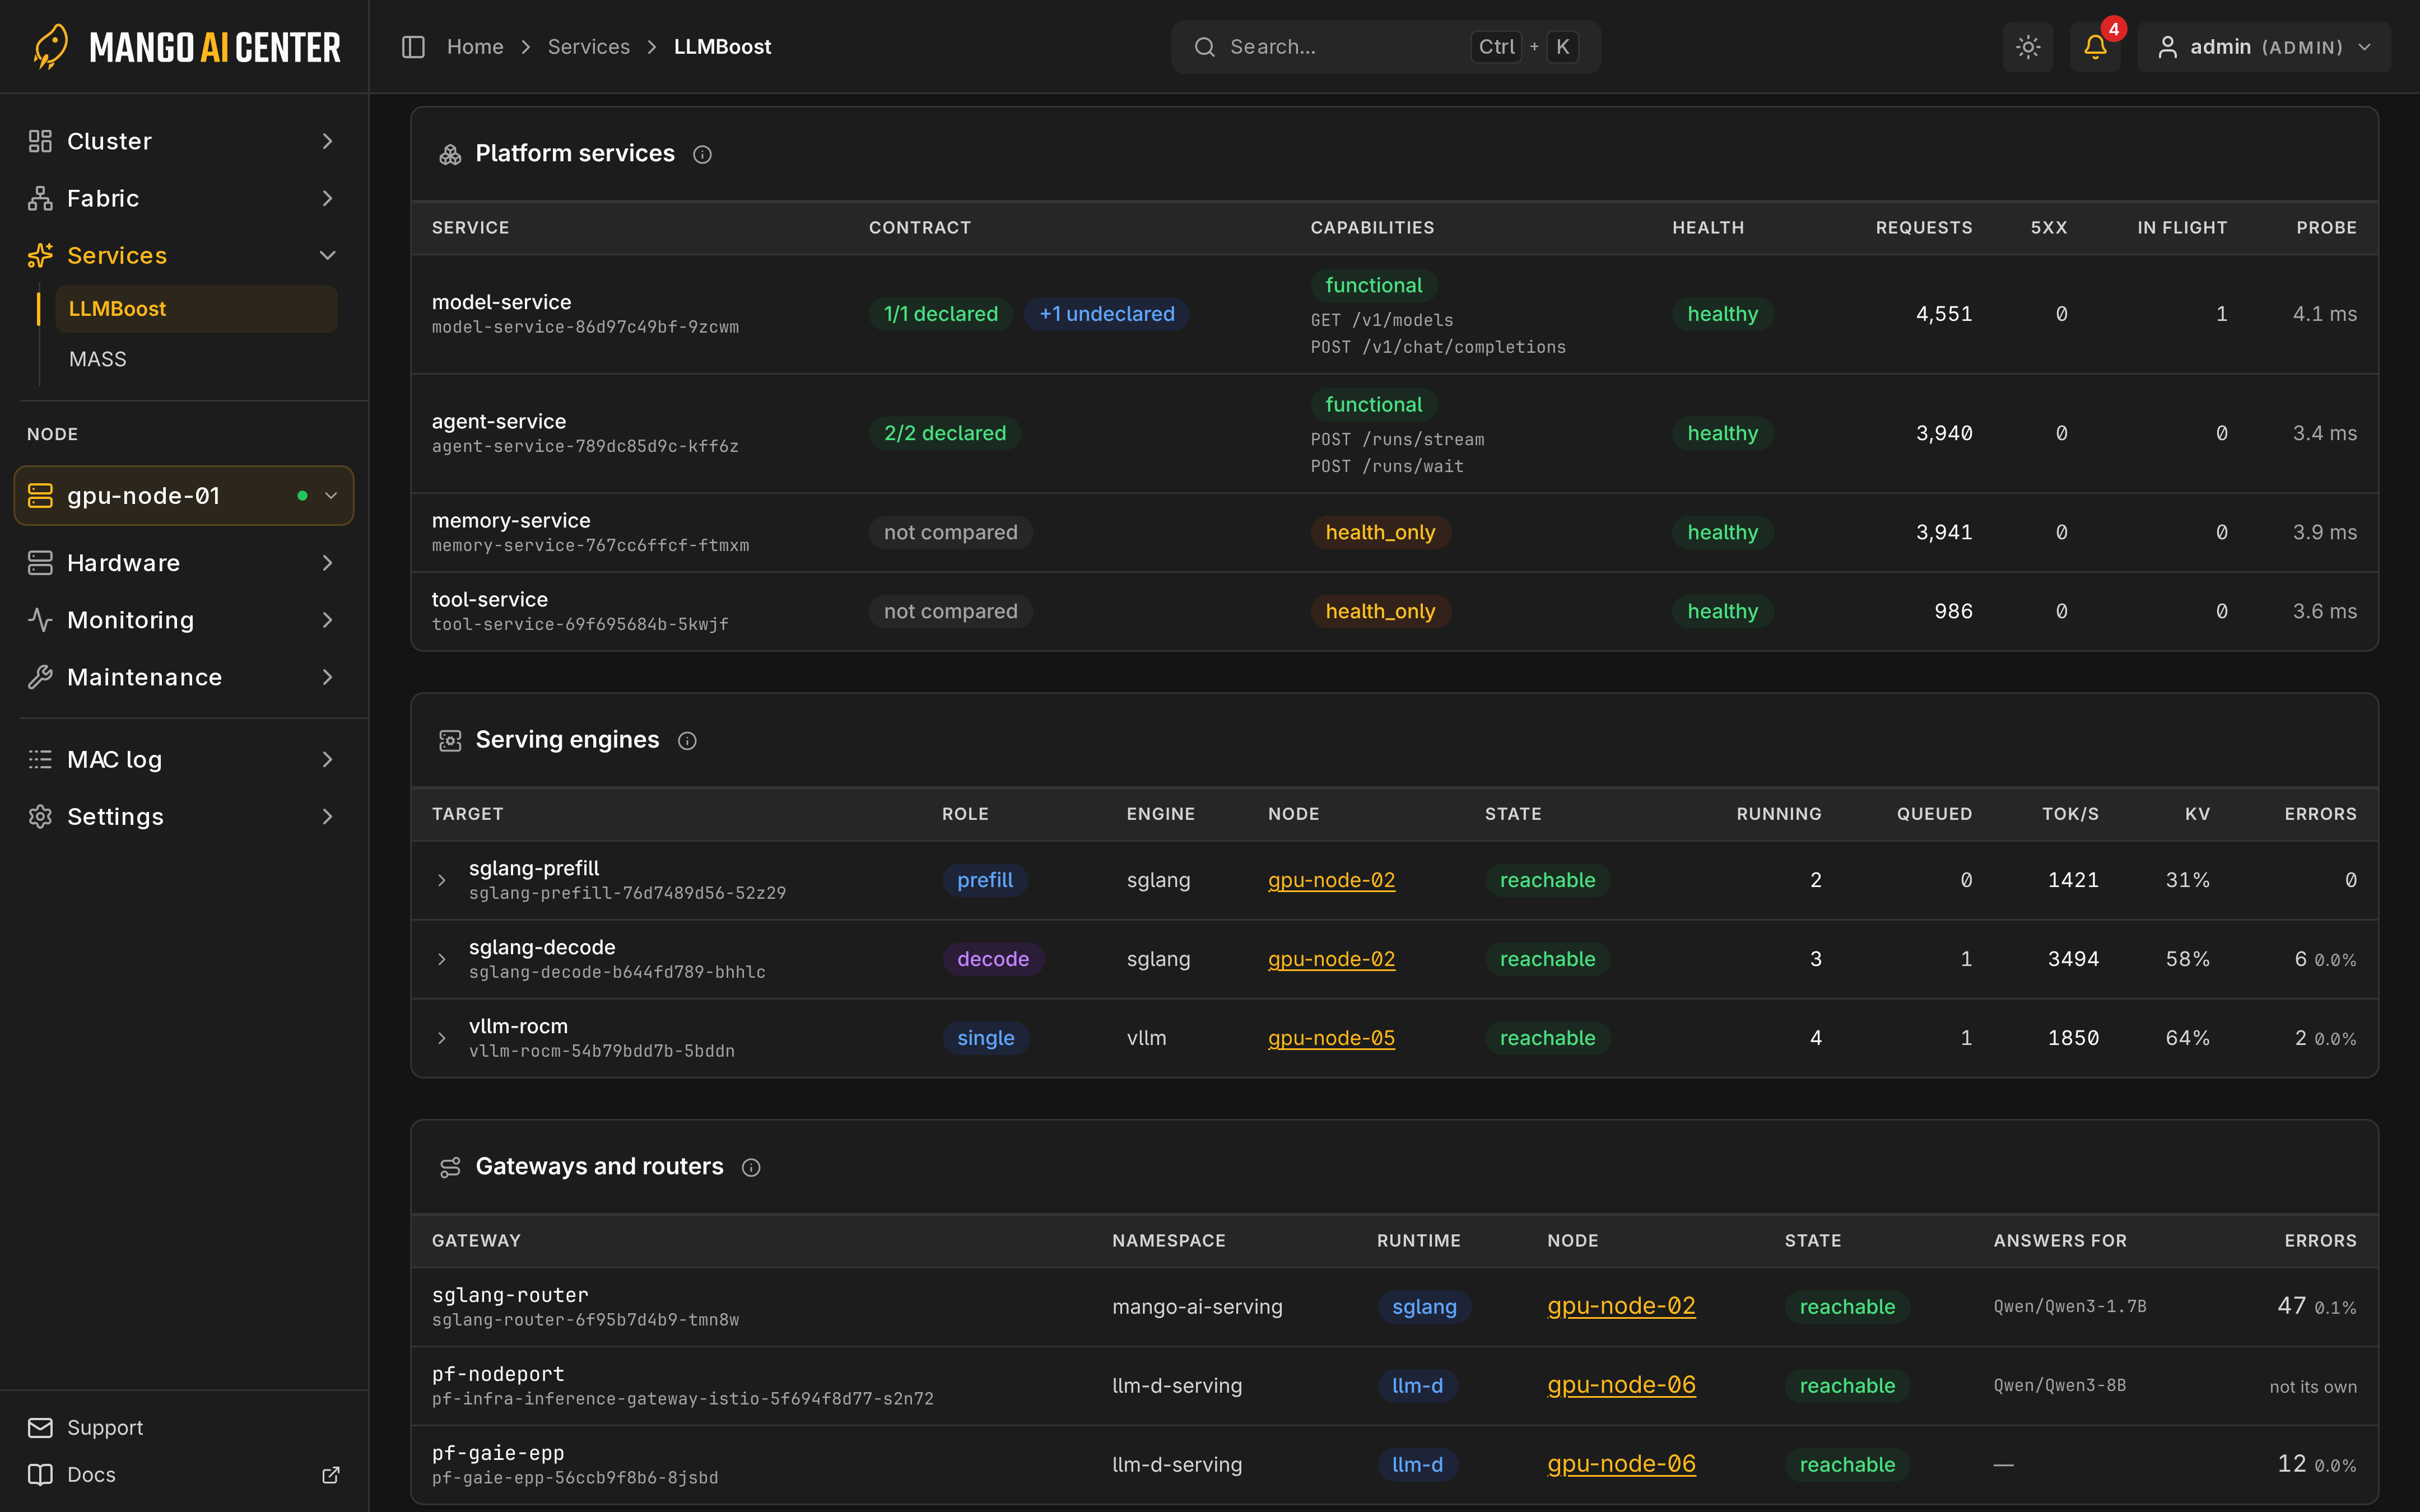Expand the Fabric menu chevron
2420x1512 pixels.
click(x=327, y=198)
